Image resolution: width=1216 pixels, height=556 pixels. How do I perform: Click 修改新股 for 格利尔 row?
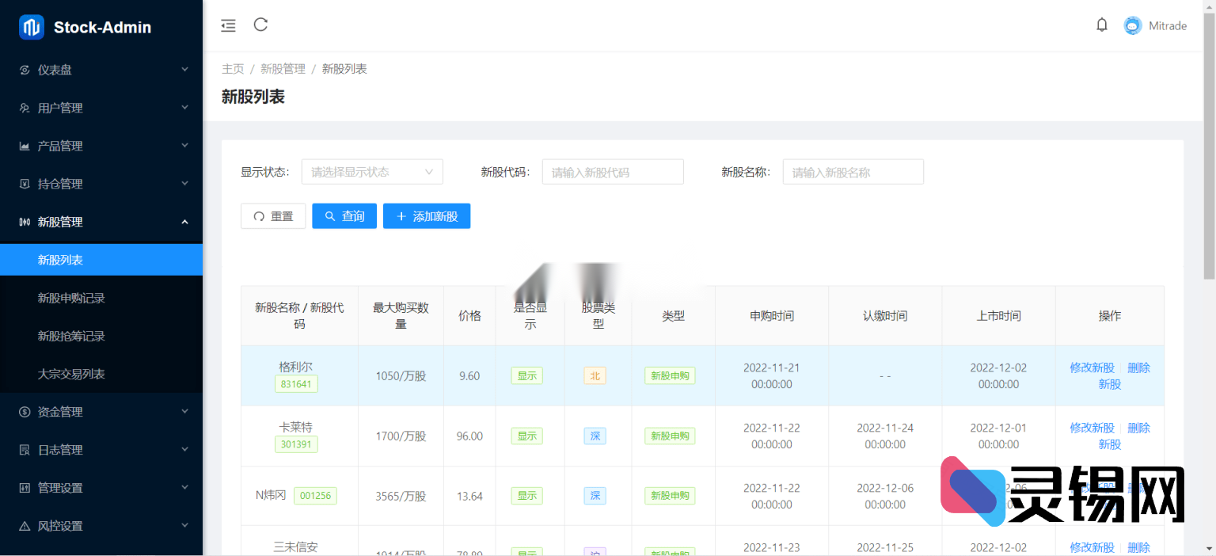point(1092,367)
